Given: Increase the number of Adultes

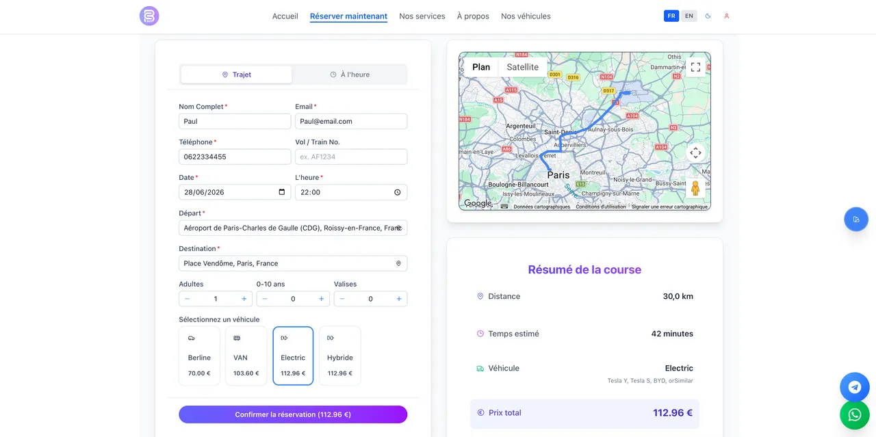Looking at the screenshot, I should 244,299.
